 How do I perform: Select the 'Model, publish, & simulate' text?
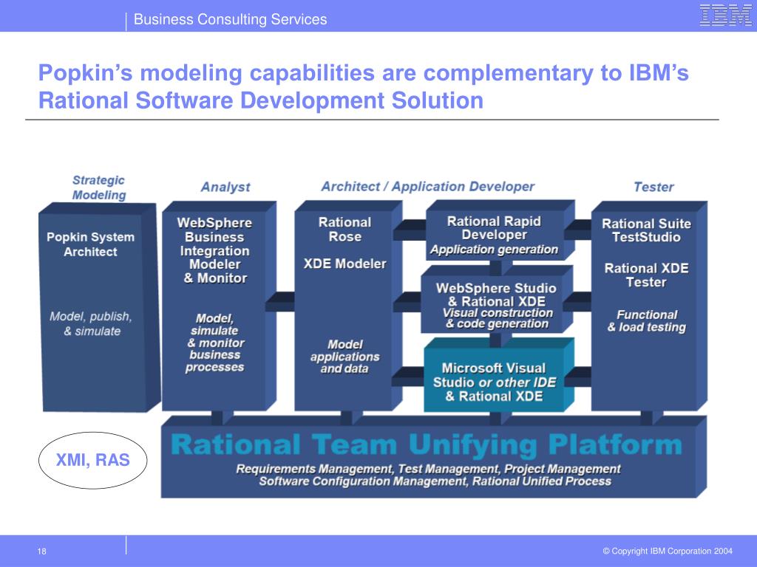point(91,323)
